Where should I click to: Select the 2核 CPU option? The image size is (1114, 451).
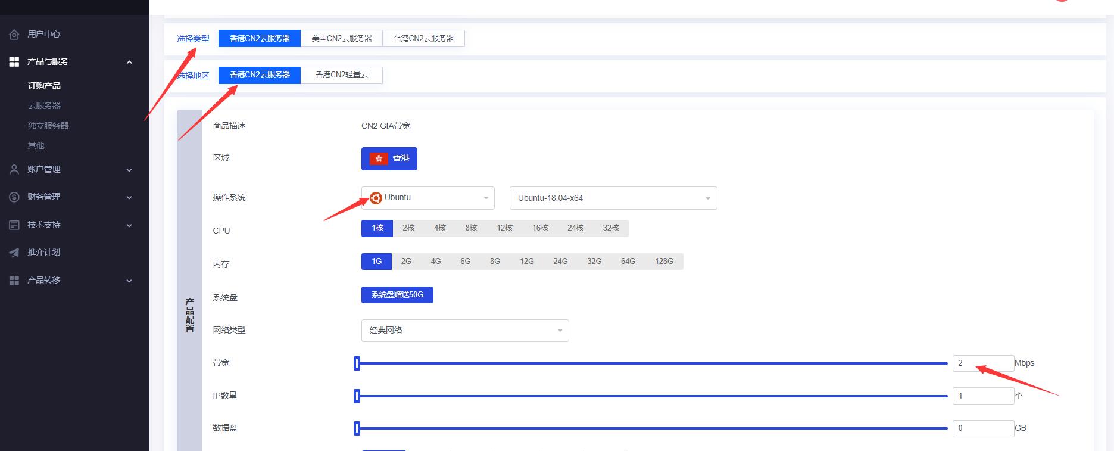tap(408, 228)
